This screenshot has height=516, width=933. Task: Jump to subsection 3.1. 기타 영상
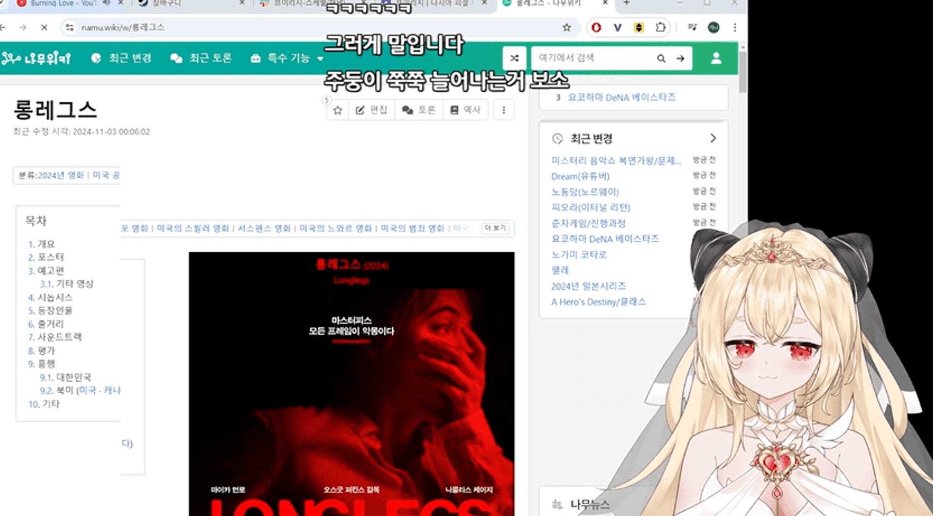click(x=67, y=284)
